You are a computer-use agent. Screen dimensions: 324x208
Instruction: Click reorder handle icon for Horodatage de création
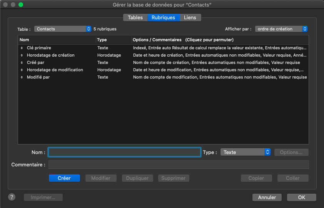pos(22,55)
